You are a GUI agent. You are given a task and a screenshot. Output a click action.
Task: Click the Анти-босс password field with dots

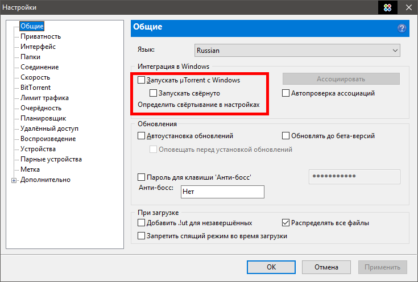coord(354,176)
